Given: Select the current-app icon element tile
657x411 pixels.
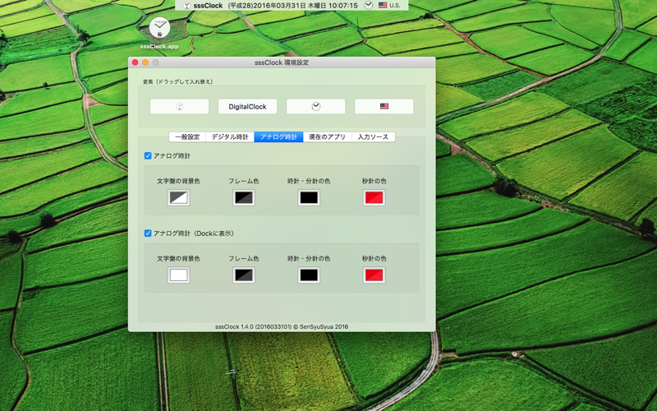Looking at the screenshot, I should [x=179, y=107].
